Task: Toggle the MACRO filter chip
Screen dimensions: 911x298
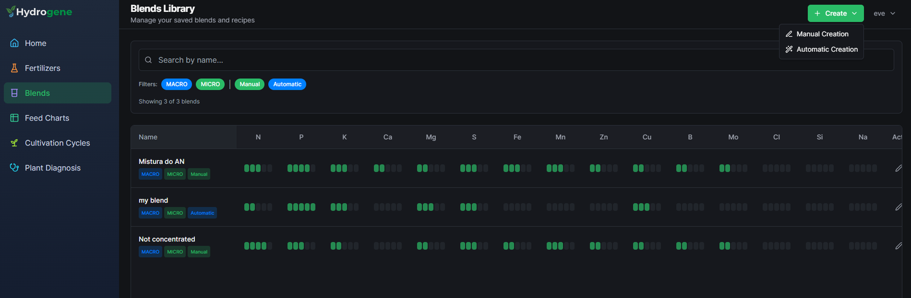Action: pos(177,84)
